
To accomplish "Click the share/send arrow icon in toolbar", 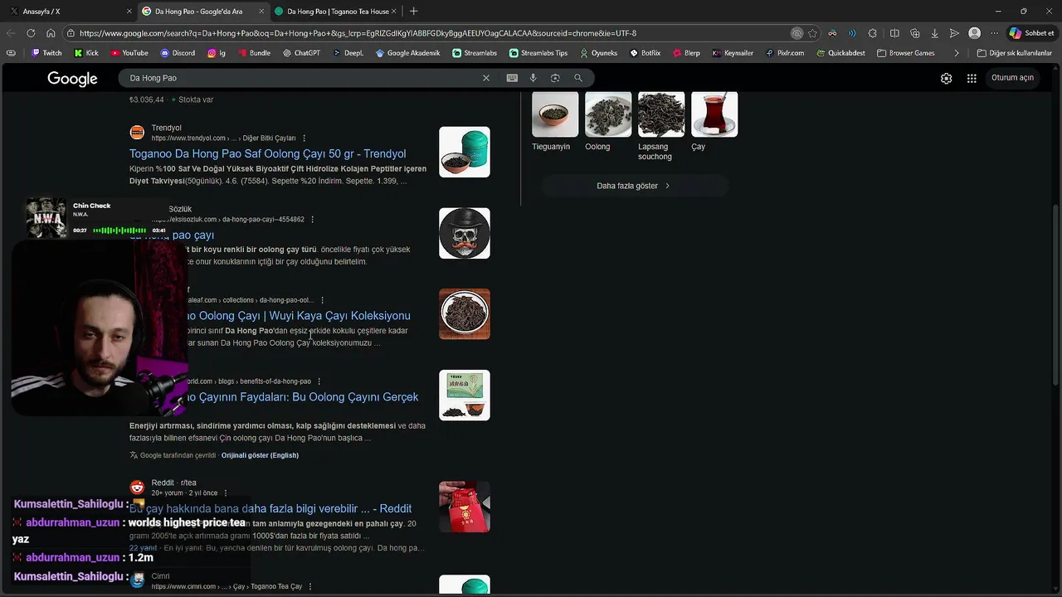I will pyautogui.click(x=955, y=33).
